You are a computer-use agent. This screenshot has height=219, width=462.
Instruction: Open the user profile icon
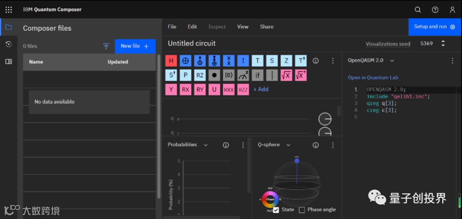(x=453, y=10)
